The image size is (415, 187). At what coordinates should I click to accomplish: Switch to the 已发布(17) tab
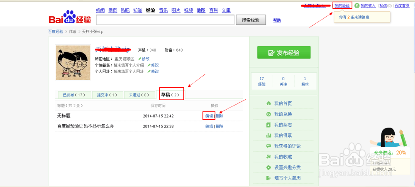click(x=73, y=95)
